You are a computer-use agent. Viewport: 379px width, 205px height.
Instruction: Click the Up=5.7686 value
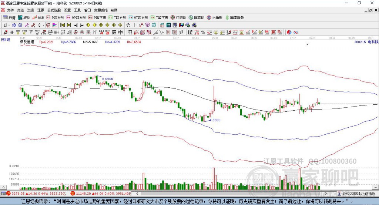tap(68, 42)
